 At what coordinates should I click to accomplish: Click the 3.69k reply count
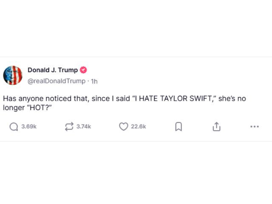click(x=29, y=127)
